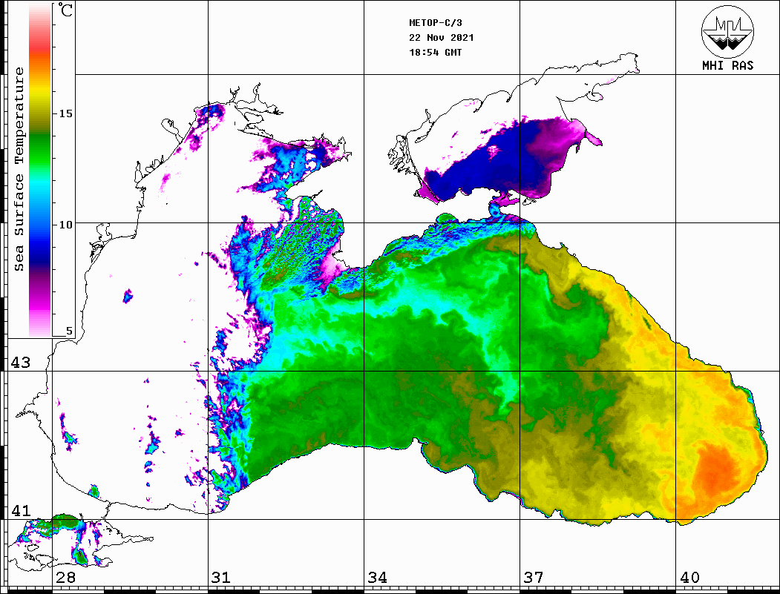Click longitude label '31'
The image size is (780, 594).
[221, 577]
